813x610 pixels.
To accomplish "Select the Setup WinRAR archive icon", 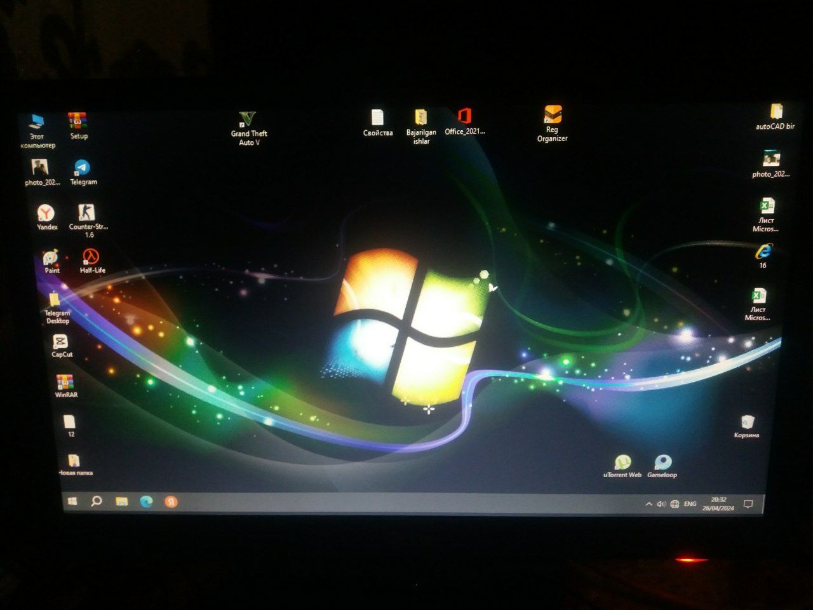I will pyautogui.click(x=78, y=126).
